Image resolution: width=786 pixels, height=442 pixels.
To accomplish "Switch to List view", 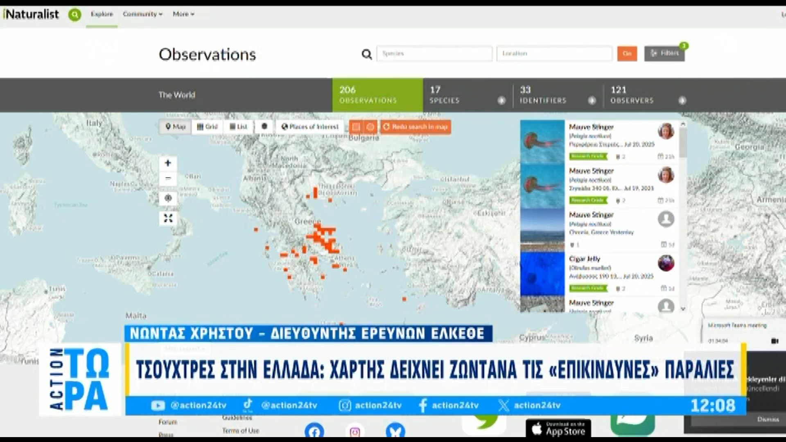I will pyautogui.click(x=238, y=127).
